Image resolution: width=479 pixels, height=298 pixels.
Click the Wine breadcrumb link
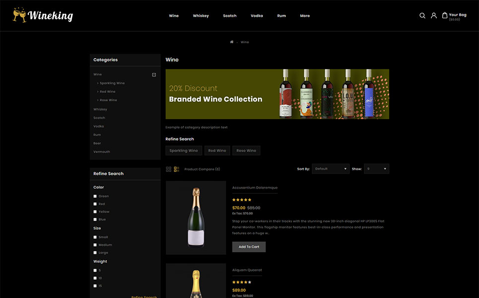(245, 42)
